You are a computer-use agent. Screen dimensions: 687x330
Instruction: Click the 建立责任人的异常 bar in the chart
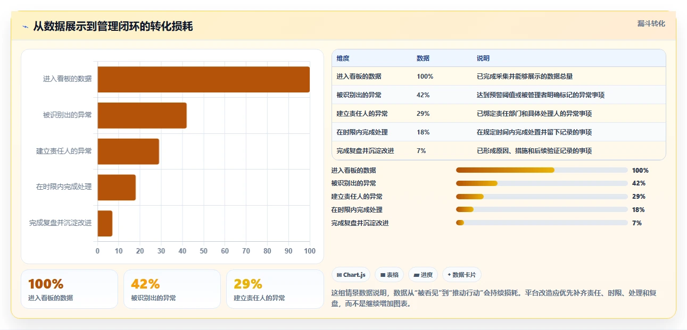pyautogui.click(x=128, y=151)
